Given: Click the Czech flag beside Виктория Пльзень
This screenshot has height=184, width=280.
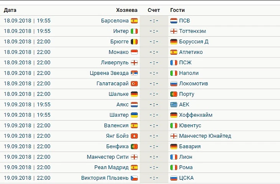Looking at the screenshot, I should (134, 178).
